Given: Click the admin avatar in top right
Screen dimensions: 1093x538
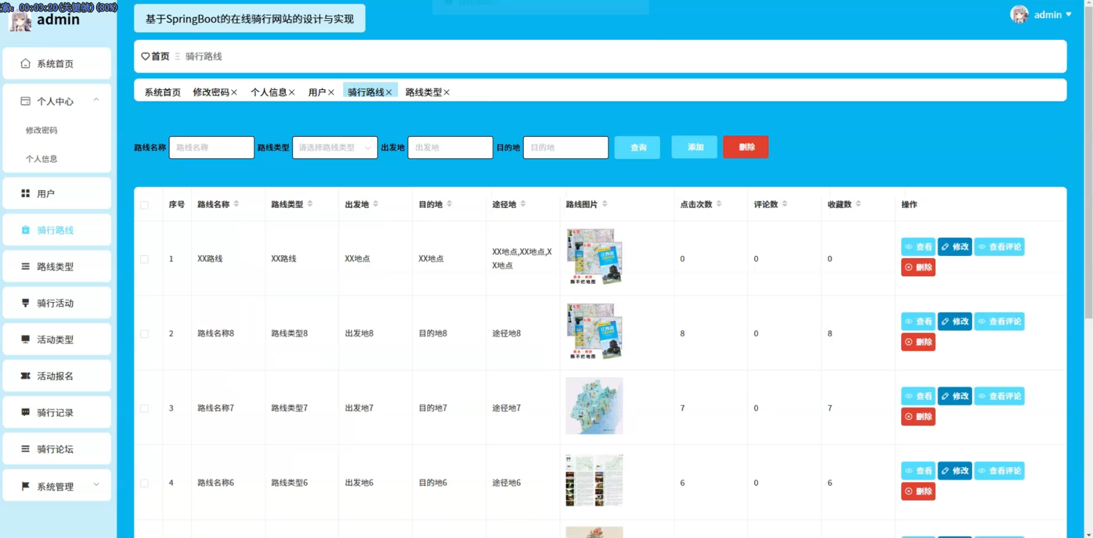Looking at the screenshot, I should coord(1019,15).
